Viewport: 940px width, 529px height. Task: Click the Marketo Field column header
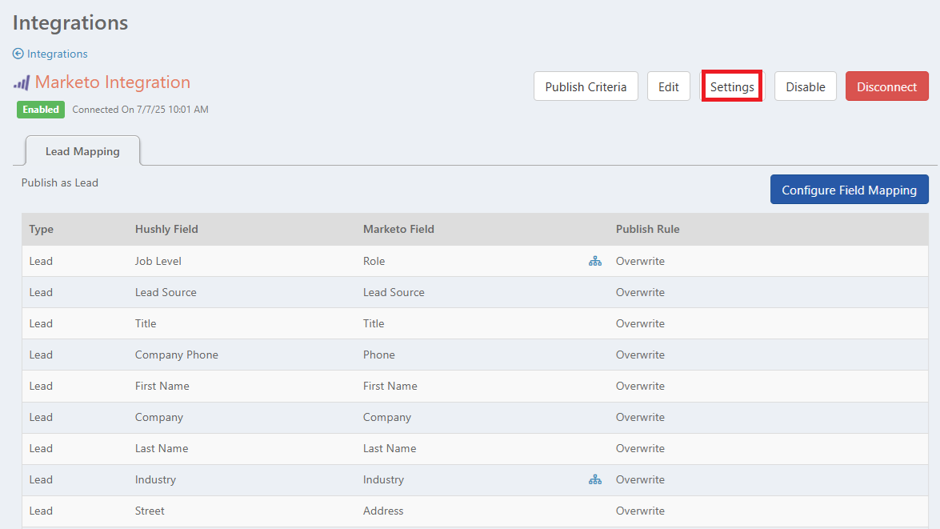tap(398, 229)
